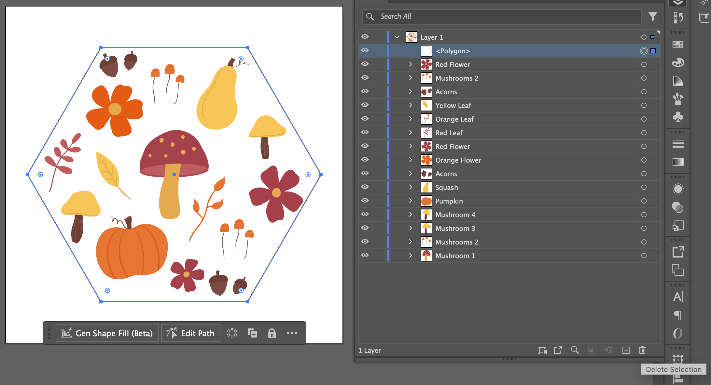
Task: Click the Create New Layer icon
Action: [626, 350]
